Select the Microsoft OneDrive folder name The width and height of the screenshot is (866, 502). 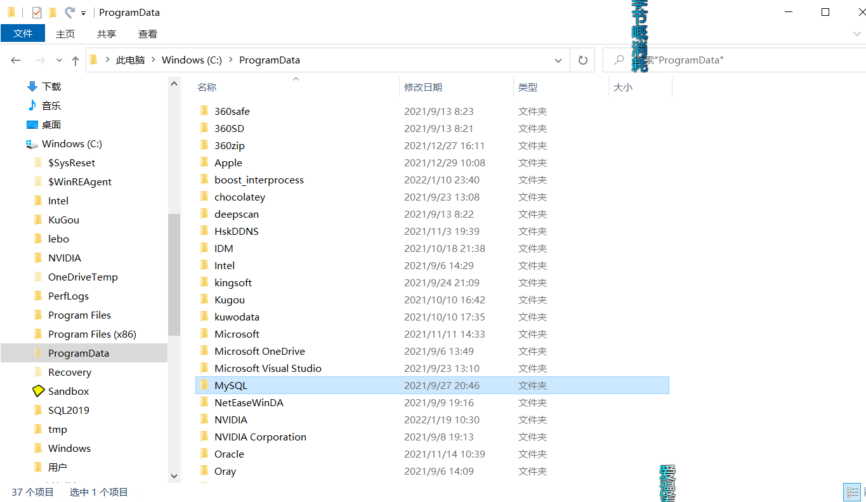point(259,351)
